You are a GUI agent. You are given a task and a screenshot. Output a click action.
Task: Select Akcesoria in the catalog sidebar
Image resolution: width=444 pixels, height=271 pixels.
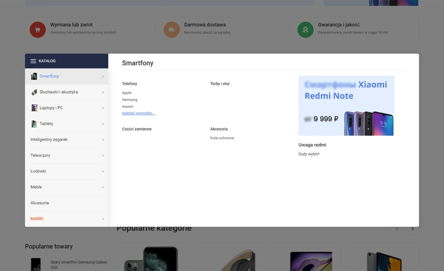click(40, 203)
